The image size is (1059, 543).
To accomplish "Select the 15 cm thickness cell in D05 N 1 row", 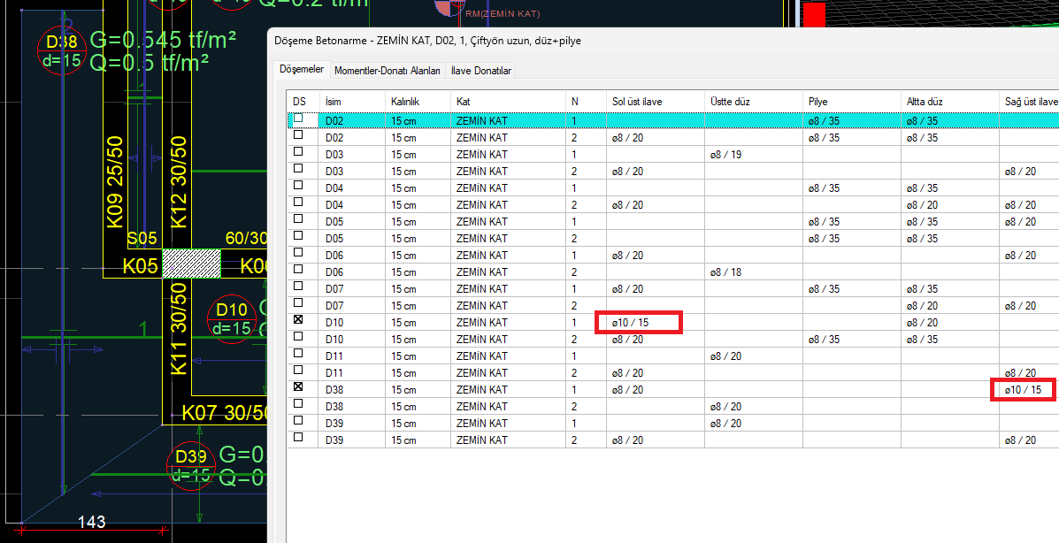I will tap(418, 221).
